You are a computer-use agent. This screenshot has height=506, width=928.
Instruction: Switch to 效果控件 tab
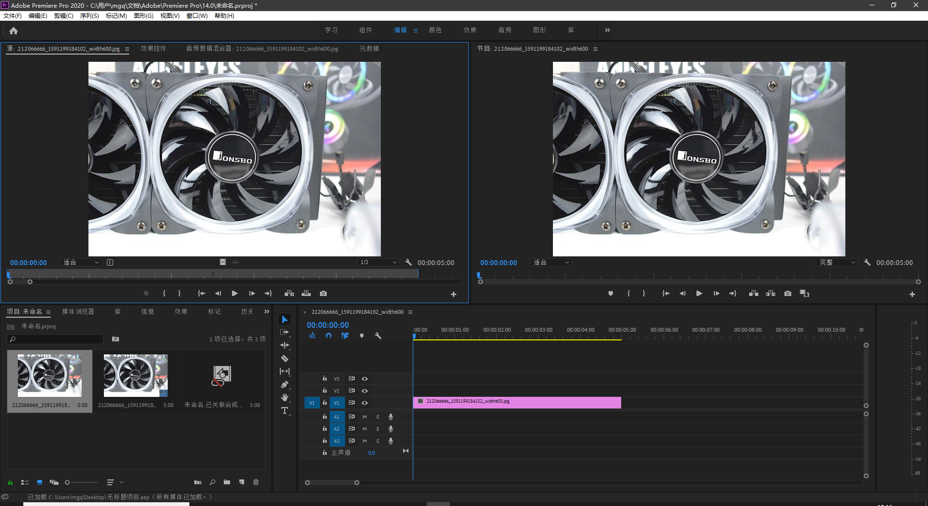153,48
